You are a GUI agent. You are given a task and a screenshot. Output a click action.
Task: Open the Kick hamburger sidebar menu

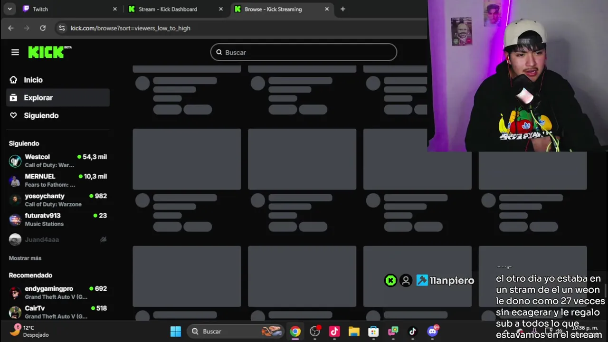click(x=15, y=52)
